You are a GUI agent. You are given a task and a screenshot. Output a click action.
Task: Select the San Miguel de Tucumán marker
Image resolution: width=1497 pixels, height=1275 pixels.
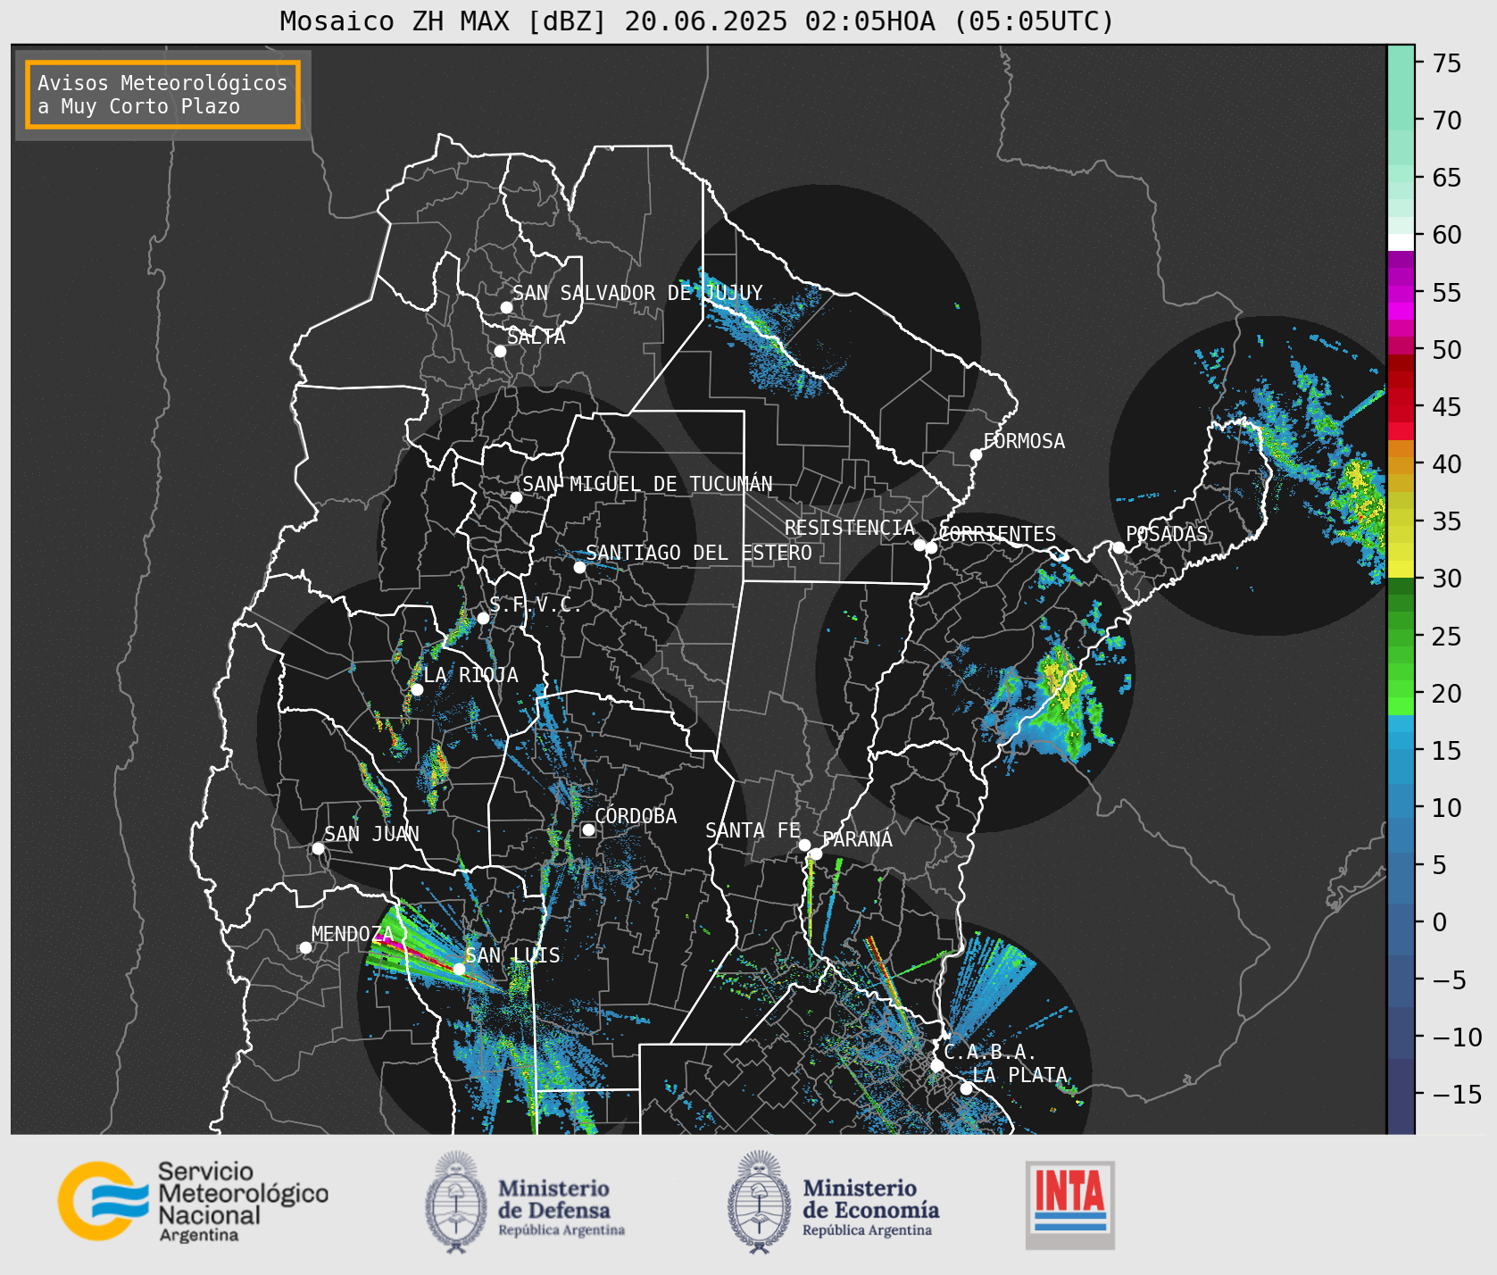click(x=516, y=497)
